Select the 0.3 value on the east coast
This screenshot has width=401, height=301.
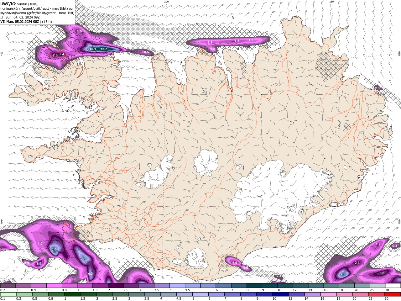coord(378,88)
